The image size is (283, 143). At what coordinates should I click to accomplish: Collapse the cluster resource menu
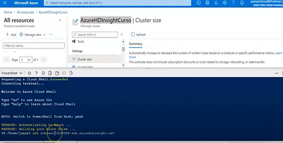[x=122, y=35]
